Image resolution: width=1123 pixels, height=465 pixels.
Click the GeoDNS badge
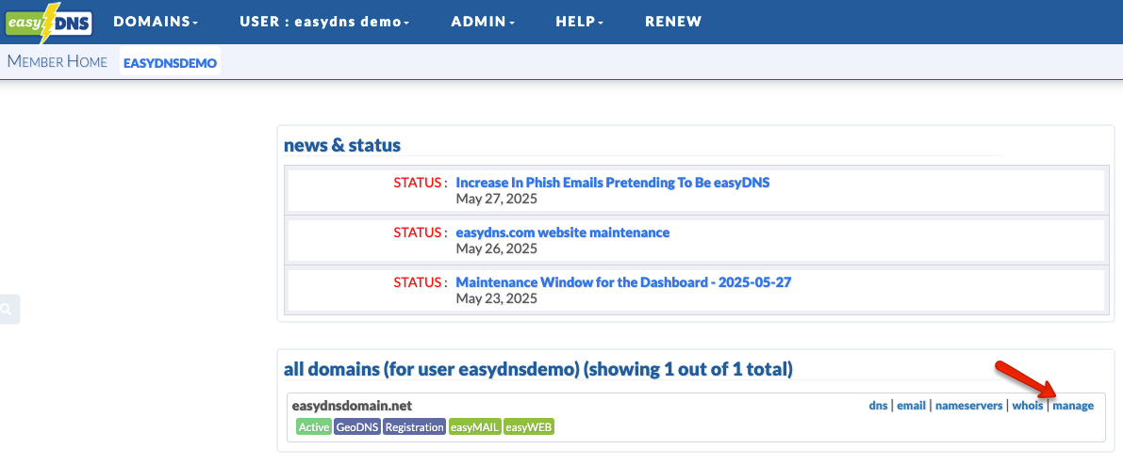pyautogui.click(x=356, y=427)
